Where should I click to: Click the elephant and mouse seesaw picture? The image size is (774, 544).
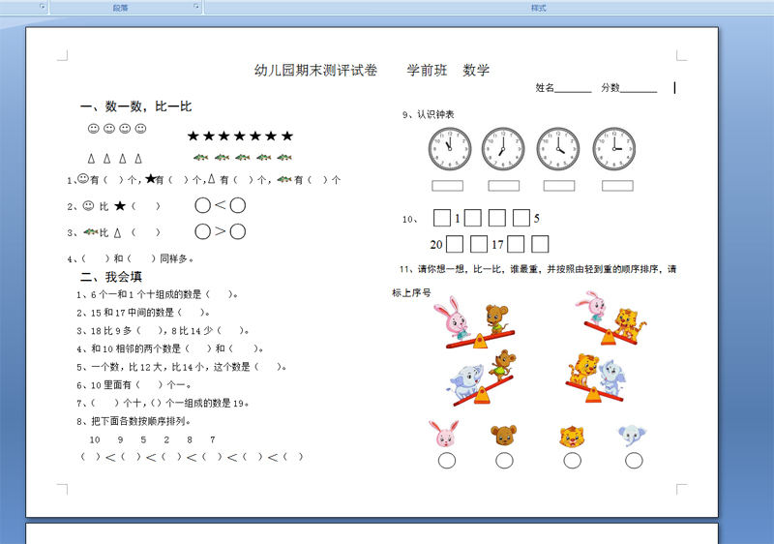click(481, 378)
